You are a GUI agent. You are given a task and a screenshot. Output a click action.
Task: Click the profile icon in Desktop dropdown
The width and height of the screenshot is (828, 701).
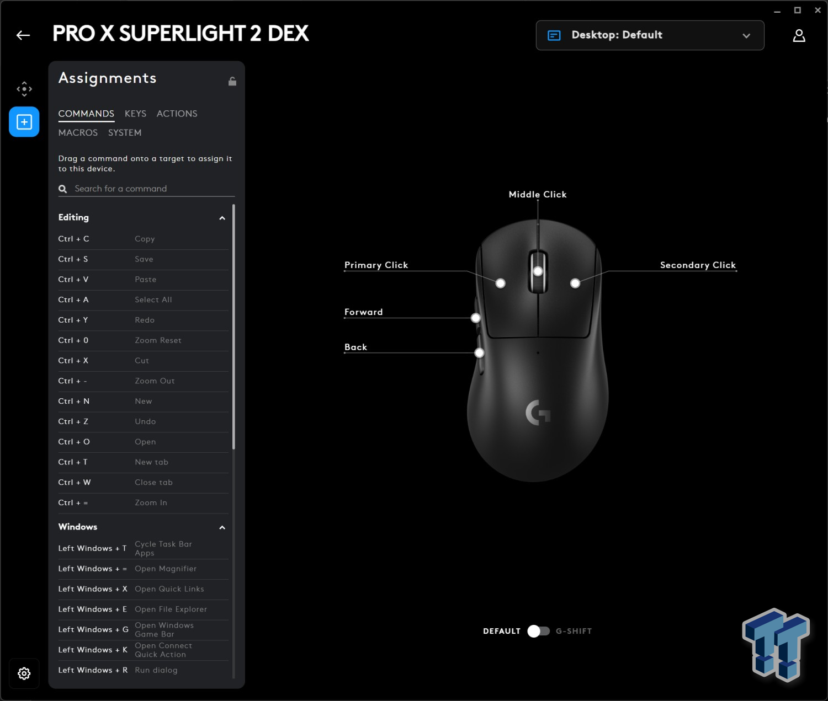[554, 35]
